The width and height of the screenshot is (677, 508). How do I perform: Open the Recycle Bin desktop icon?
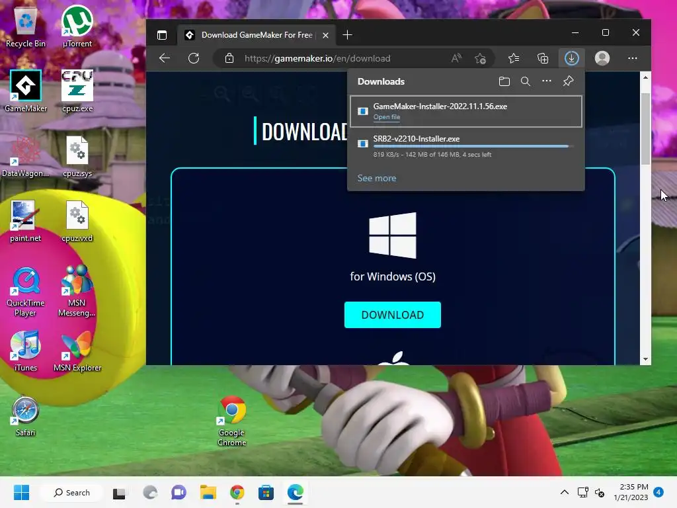click(26, 26)
